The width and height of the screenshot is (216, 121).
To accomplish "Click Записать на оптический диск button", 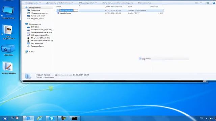I will 117,3.
